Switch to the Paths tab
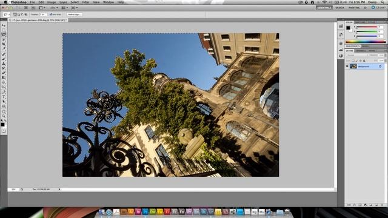 point(372,51)
